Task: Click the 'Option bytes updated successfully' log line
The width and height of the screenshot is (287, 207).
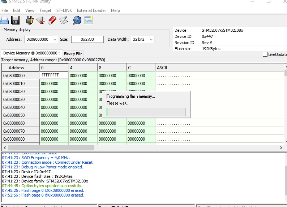Action: click(42, 186)
